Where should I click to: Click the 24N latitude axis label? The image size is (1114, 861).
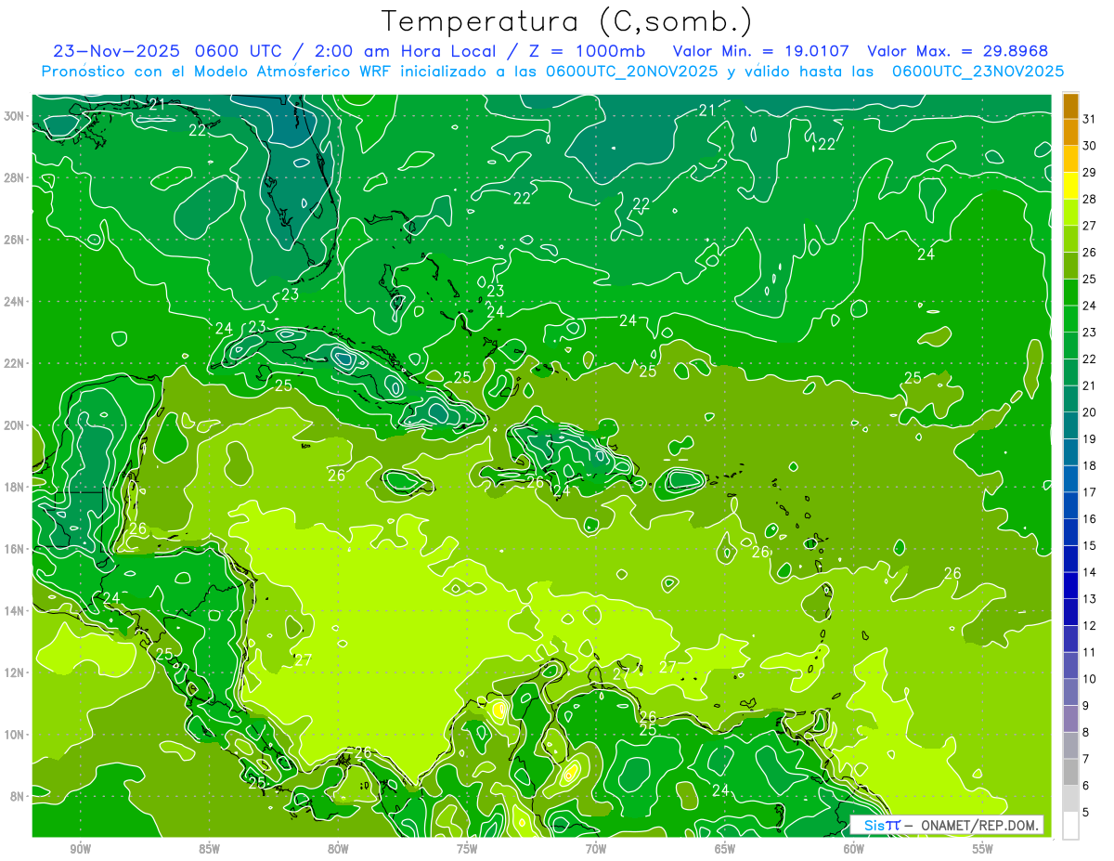click(x=16, y=301)
